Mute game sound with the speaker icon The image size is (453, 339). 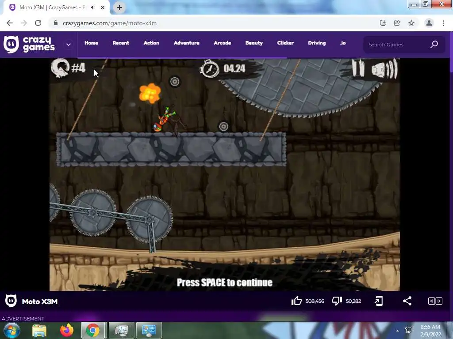[384, 69]
